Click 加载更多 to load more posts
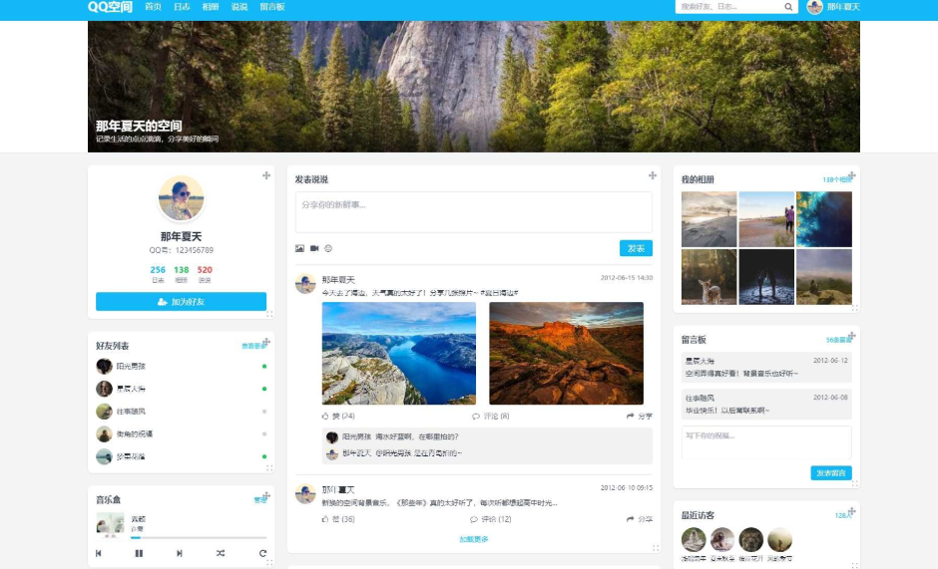 tap(474, 539)
